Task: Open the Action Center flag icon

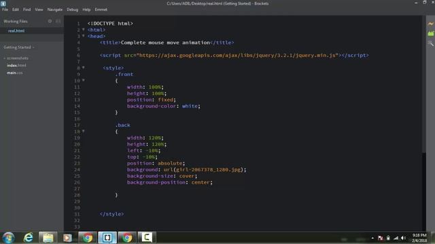Action: (381, 238)
